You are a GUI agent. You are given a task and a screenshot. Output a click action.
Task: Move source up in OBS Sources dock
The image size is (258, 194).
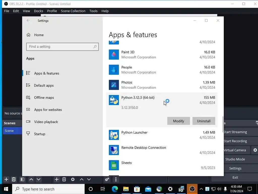pos(81,179)
